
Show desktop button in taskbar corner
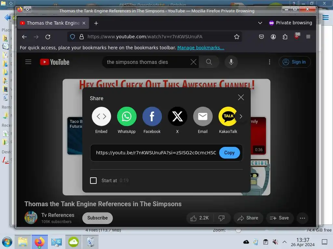[x=325, y=242]
